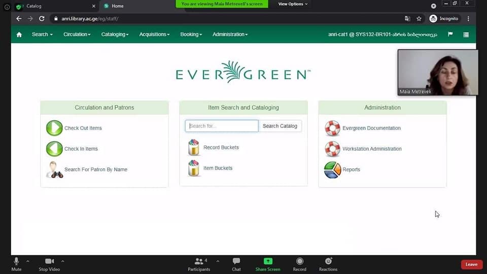This screenshot has height=274, width=487.
Task: Close the Catalog browser tab
Action: [93, 6]
